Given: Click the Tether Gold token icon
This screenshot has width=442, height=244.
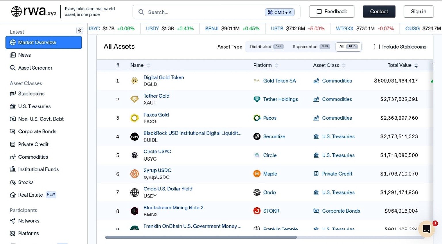Looking at the screenshot, I should click(x=134, y=99).
